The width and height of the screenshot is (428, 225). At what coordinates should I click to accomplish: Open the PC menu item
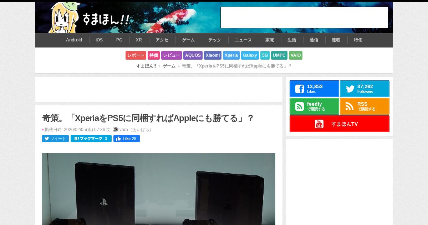119,40
